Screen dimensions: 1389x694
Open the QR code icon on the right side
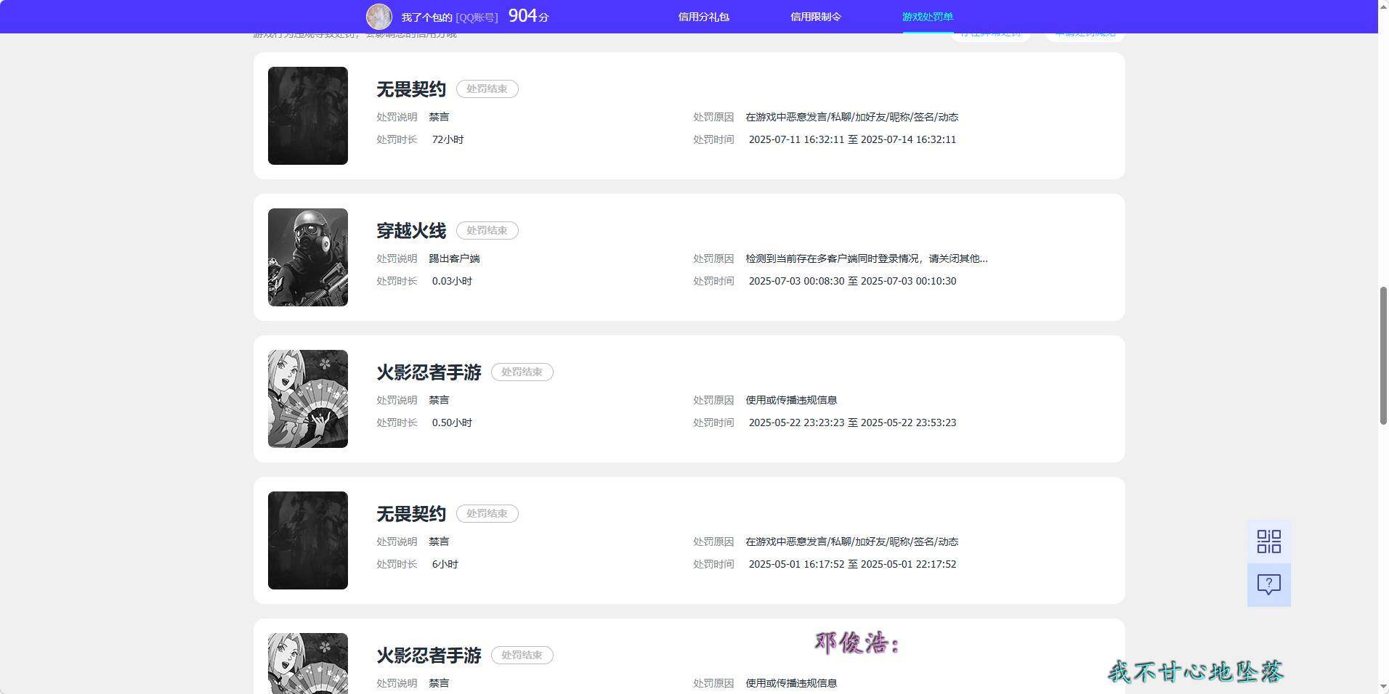pyautogui.click(x=1268, y=541)
